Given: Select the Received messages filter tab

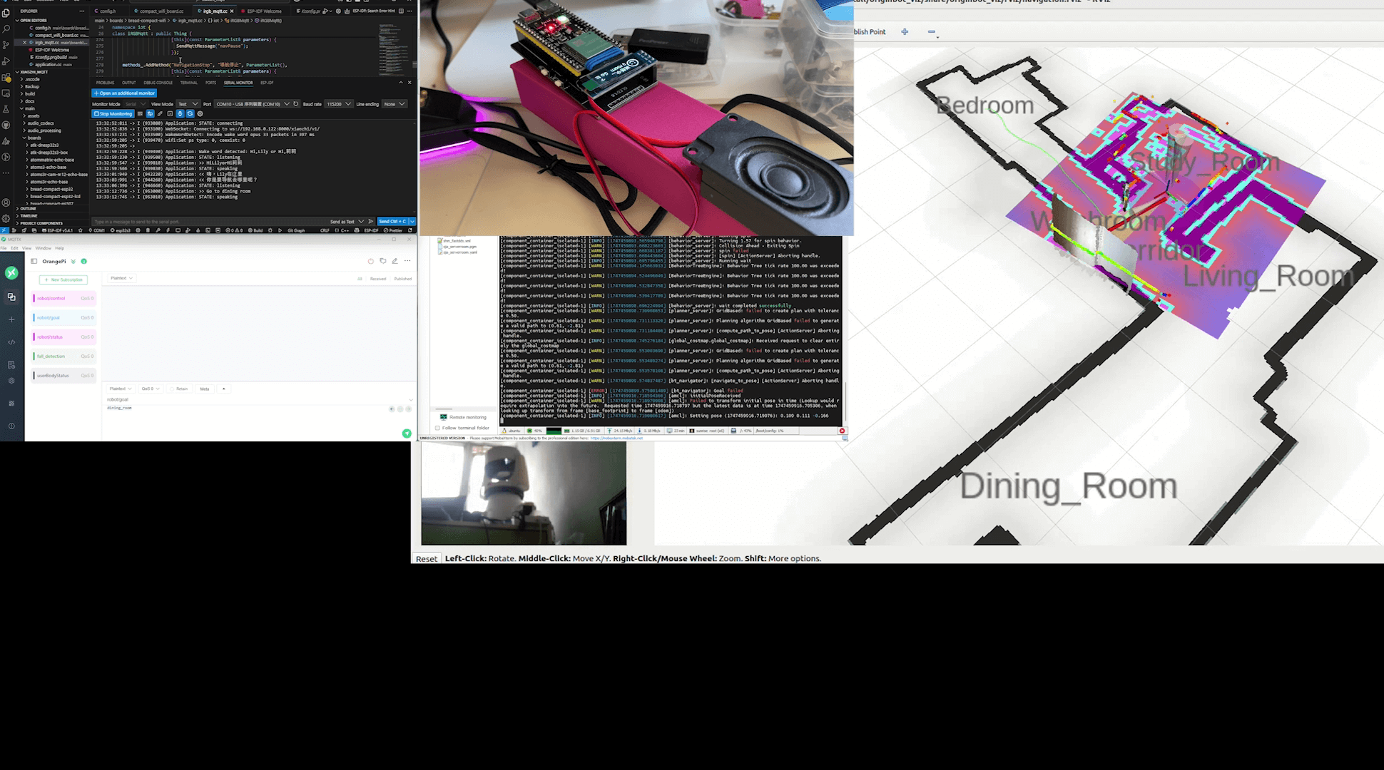Looking at the screenshot, I should coord(377,279).
